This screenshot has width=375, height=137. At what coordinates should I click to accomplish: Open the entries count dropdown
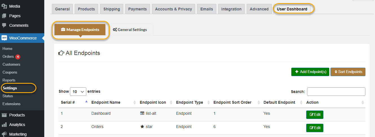78,92
